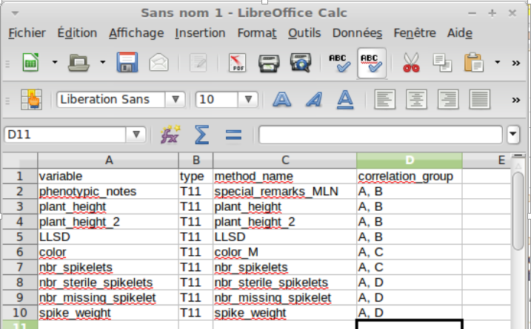Open the Fenêtre menu
This screenshot has height=329, width=531.
pyautogui.click(x=415, y=33)
